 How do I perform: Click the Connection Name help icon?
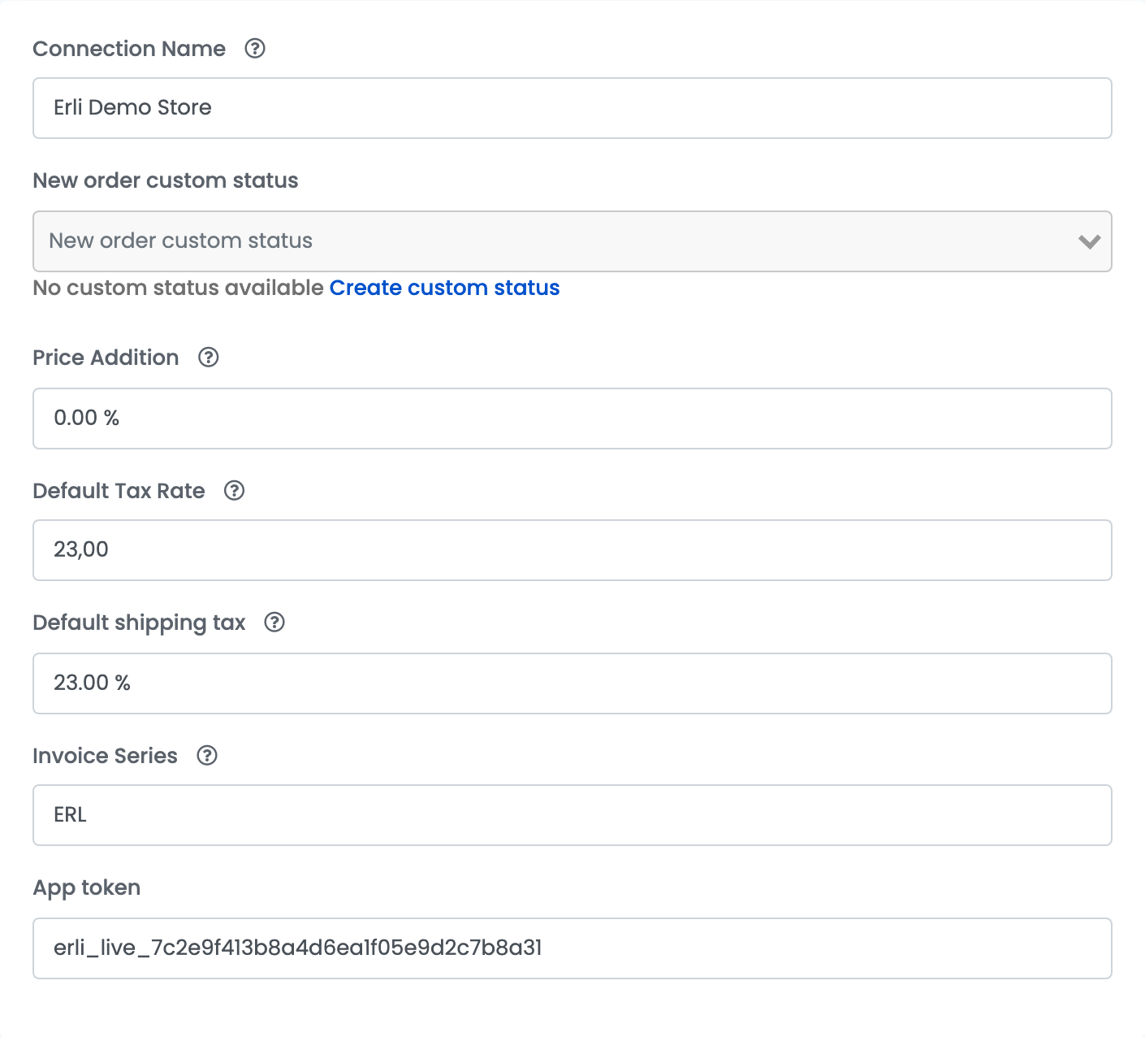[255, 49]
